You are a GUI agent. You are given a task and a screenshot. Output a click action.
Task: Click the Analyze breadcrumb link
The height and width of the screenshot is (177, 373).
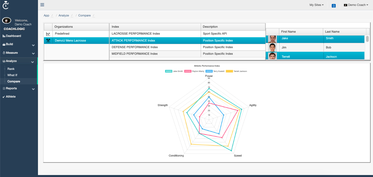(x=64, y=15)
